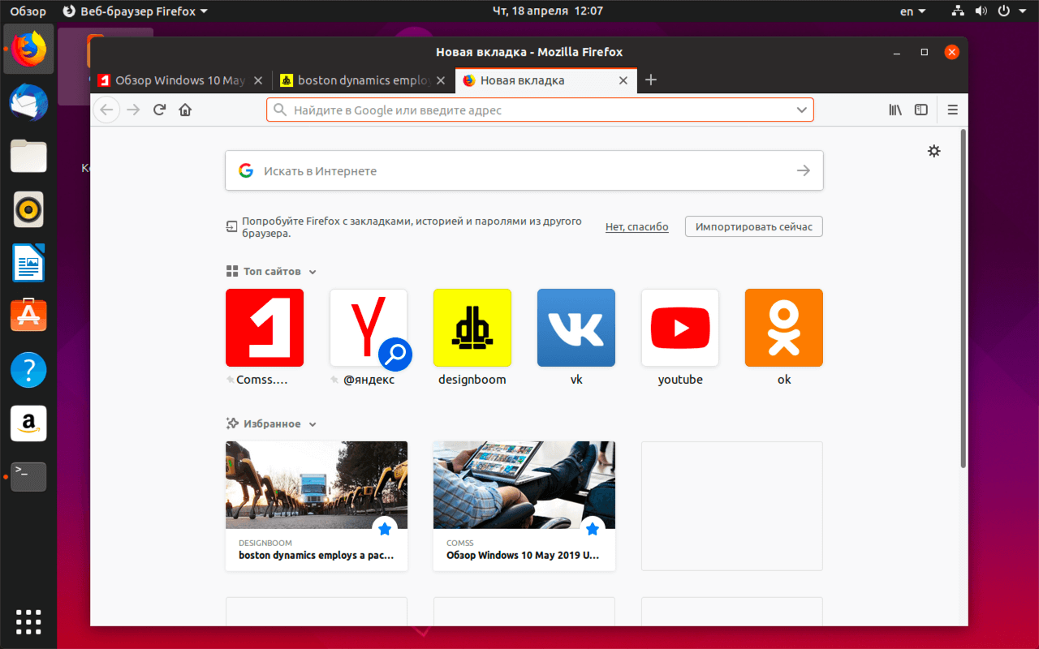
Task: Open Rhythmbox music player in dock
Action: point(28,210)
